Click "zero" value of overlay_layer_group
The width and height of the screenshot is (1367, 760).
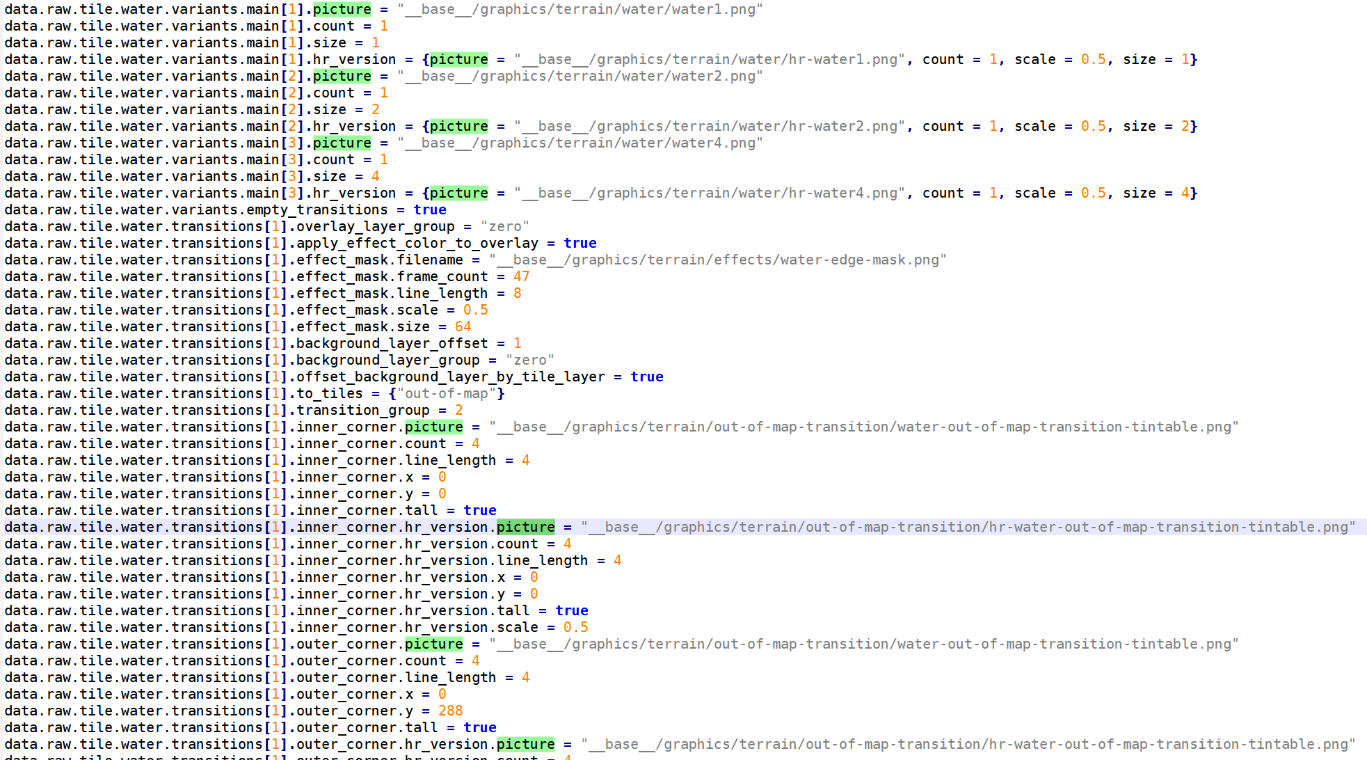pos(504,226)
